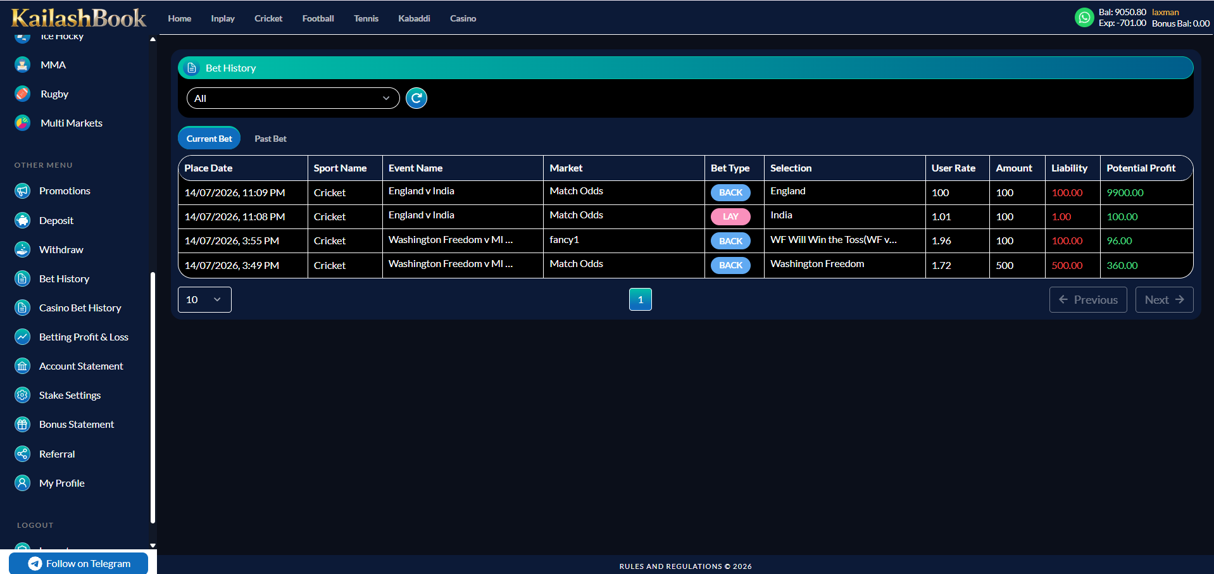Click the Casino Bet History icon
Viewport: 1214px width, 574px height.
pos(23,308)
